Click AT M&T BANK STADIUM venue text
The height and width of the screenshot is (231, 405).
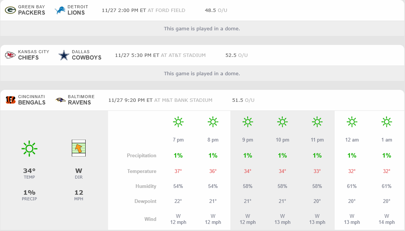click(x=183, y=100)
